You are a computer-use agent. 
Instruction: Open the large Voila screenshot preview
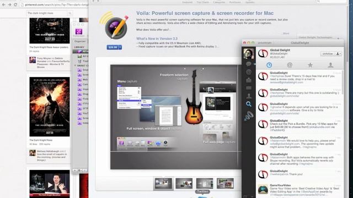click(176, 117)
